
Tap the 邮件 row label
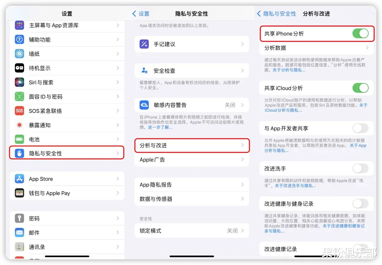pos(34,232)
